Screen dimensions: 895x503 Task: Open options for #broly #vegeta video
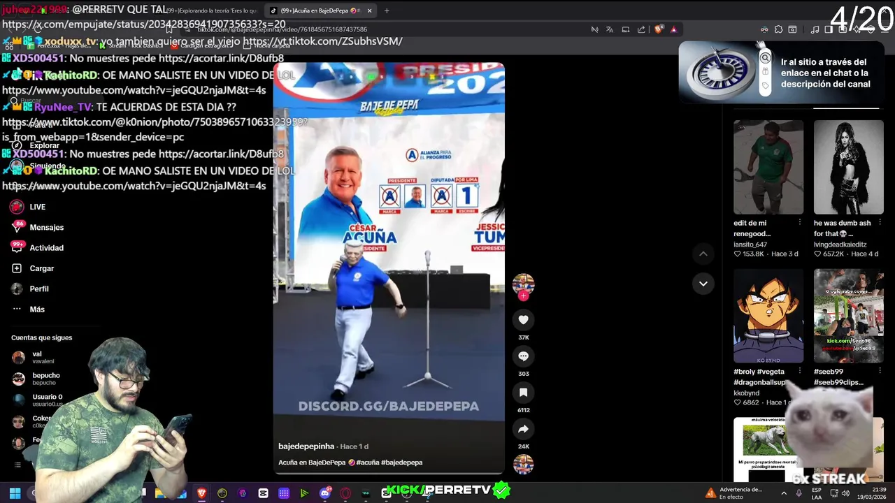(x=799, y=371)
